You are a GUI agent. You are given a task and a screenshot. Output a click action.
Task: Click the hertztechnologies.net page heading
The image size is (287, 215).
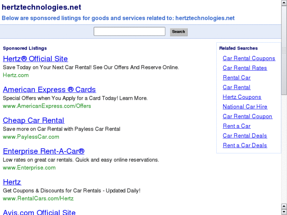(x=41, y=7)
